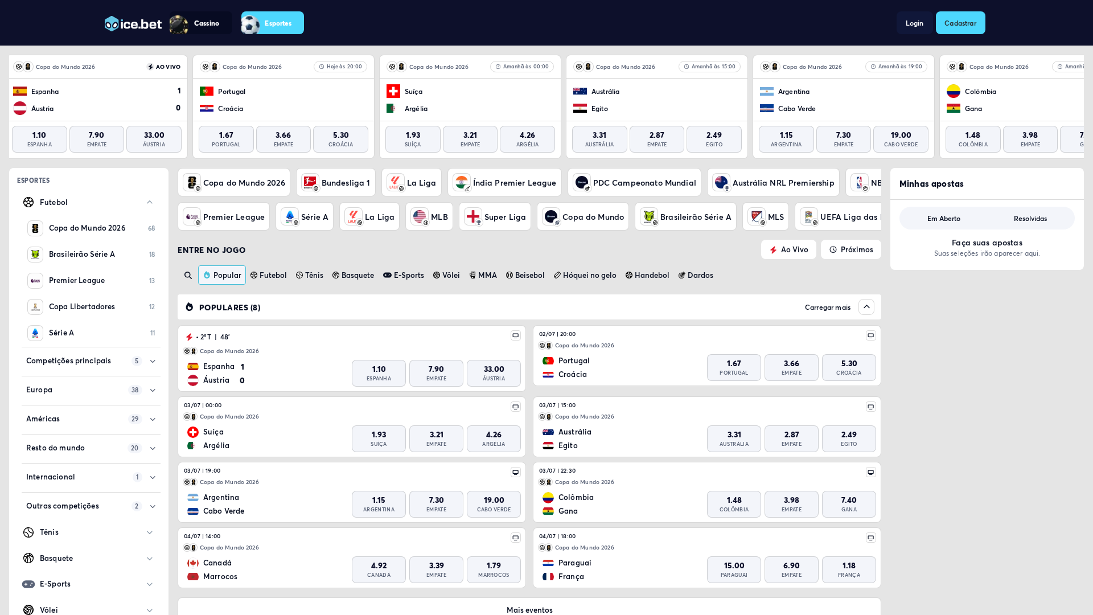
Task: Select Egito 2.49 odds in popular list
Action: (849, 438)
